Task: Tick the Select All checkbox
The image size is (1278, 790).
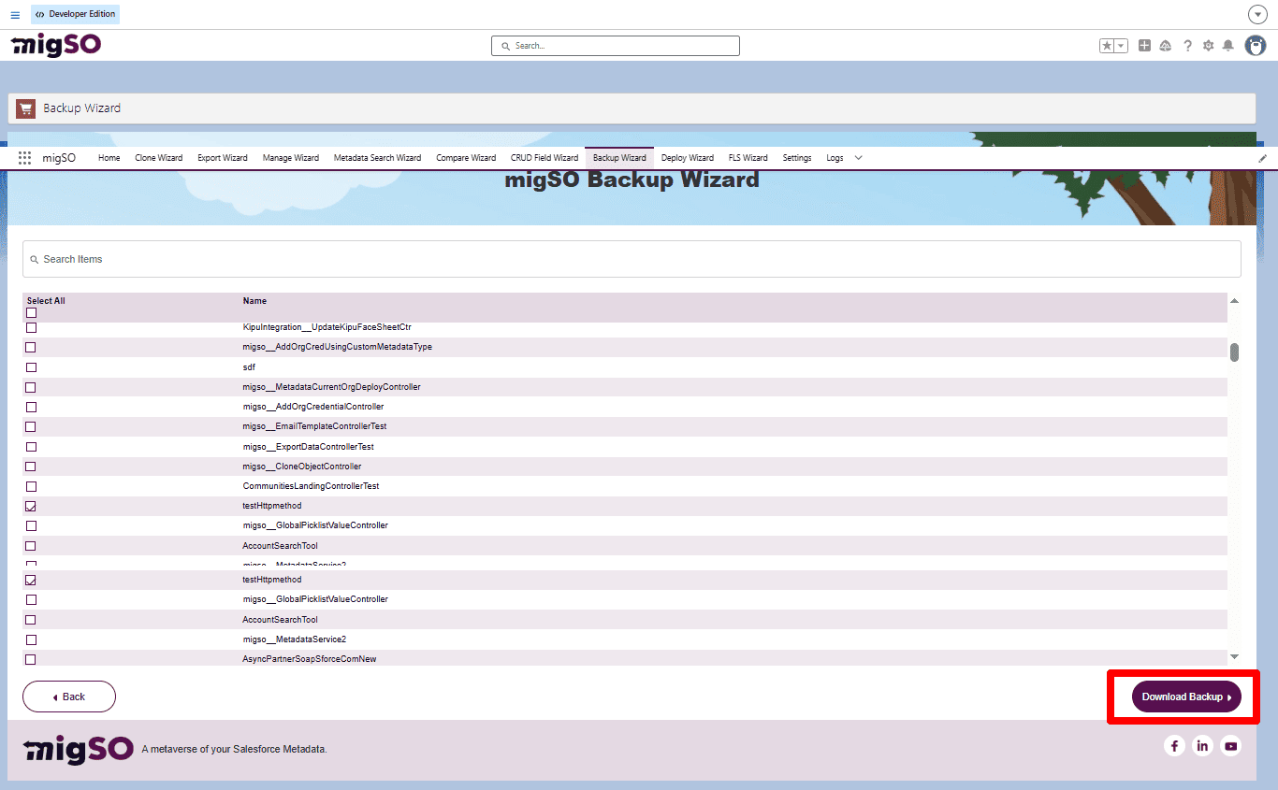Action: click(32, 312)
